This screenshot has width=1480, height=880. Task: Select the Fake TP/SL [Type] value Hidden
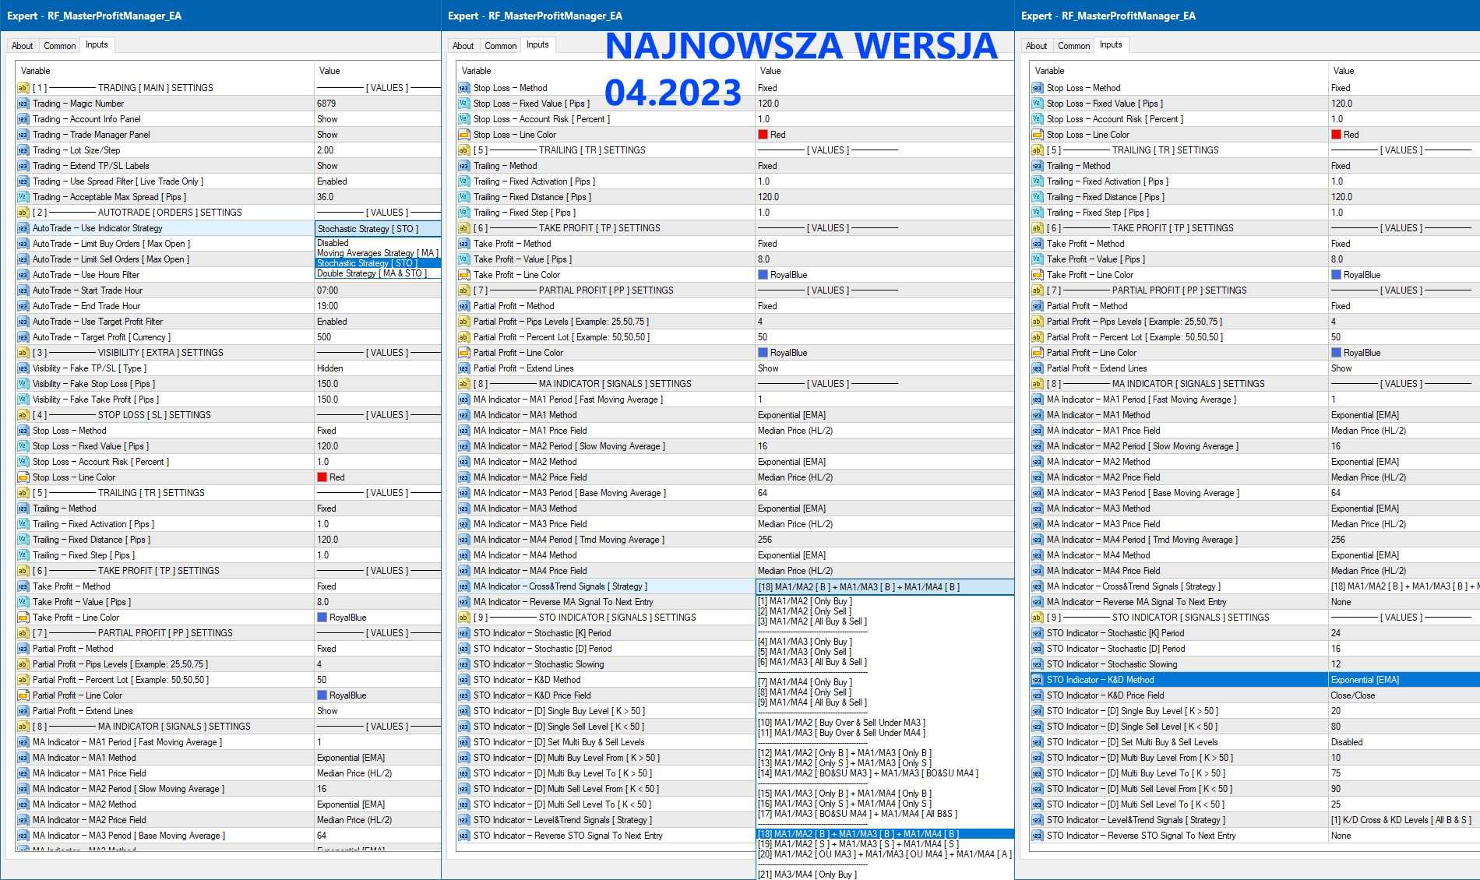(329, 368)
